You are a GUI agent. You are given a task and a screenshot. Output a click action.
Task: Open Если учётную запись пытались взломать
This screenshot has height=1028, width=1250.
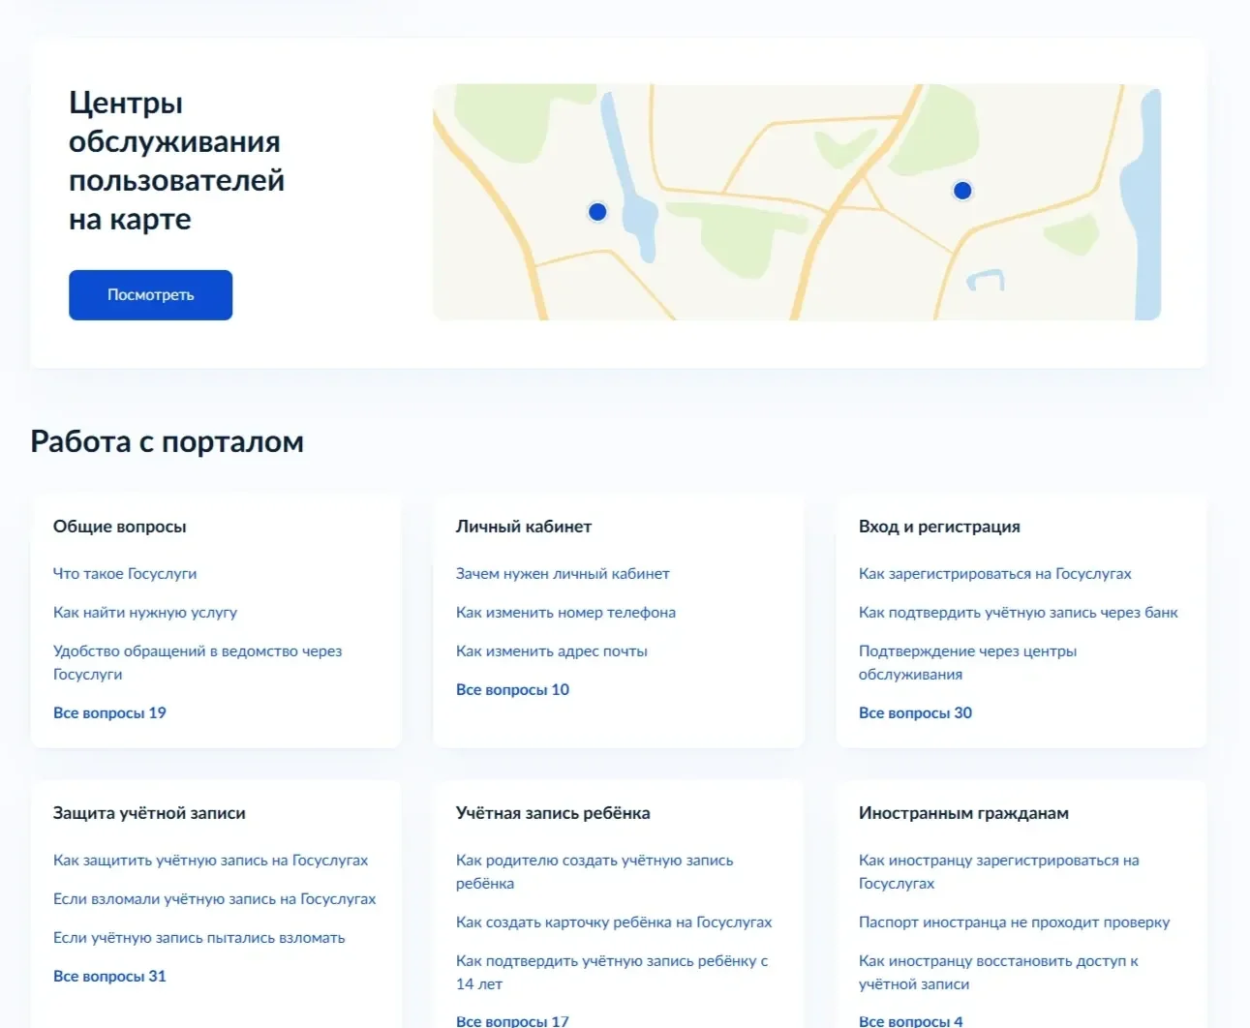[198, 938]
